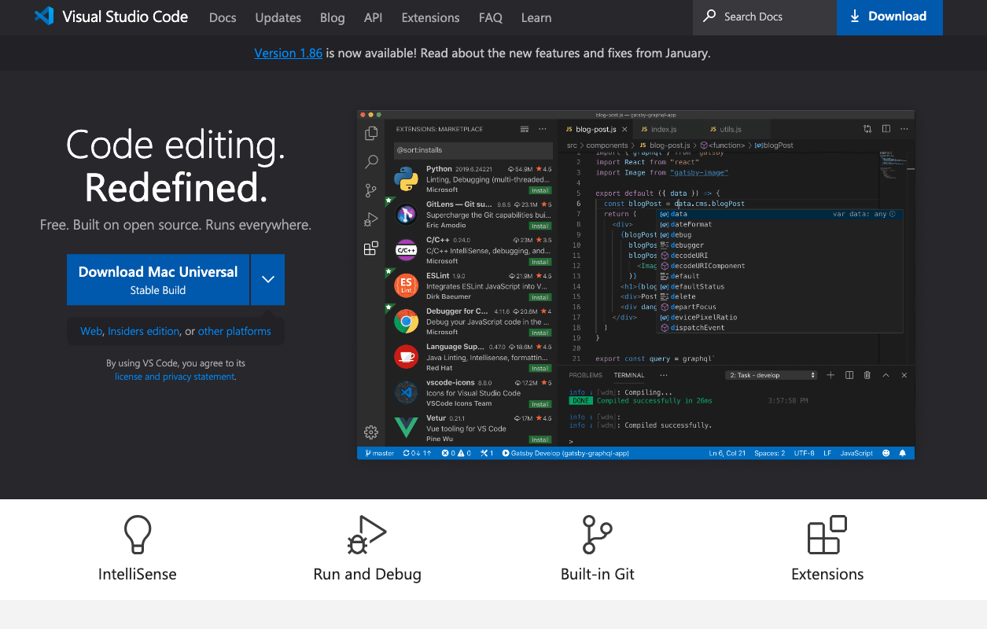This screenshot has width=987, height=629.
Task: Click the Install button for Python extension
Action: (x=540, y=190)
